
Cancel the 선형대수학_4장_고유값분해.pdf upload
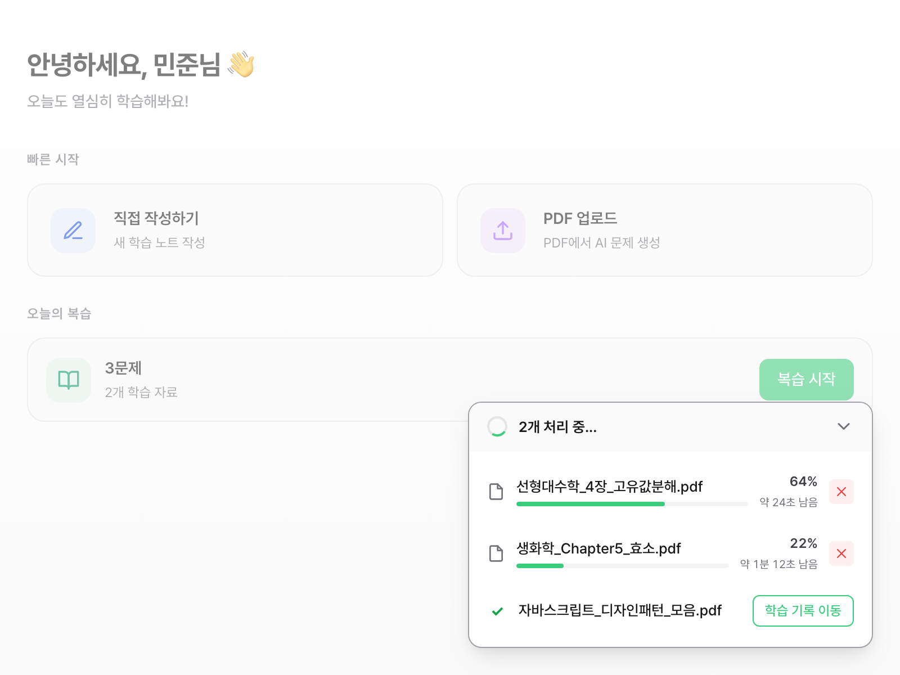tap(841, 492)
